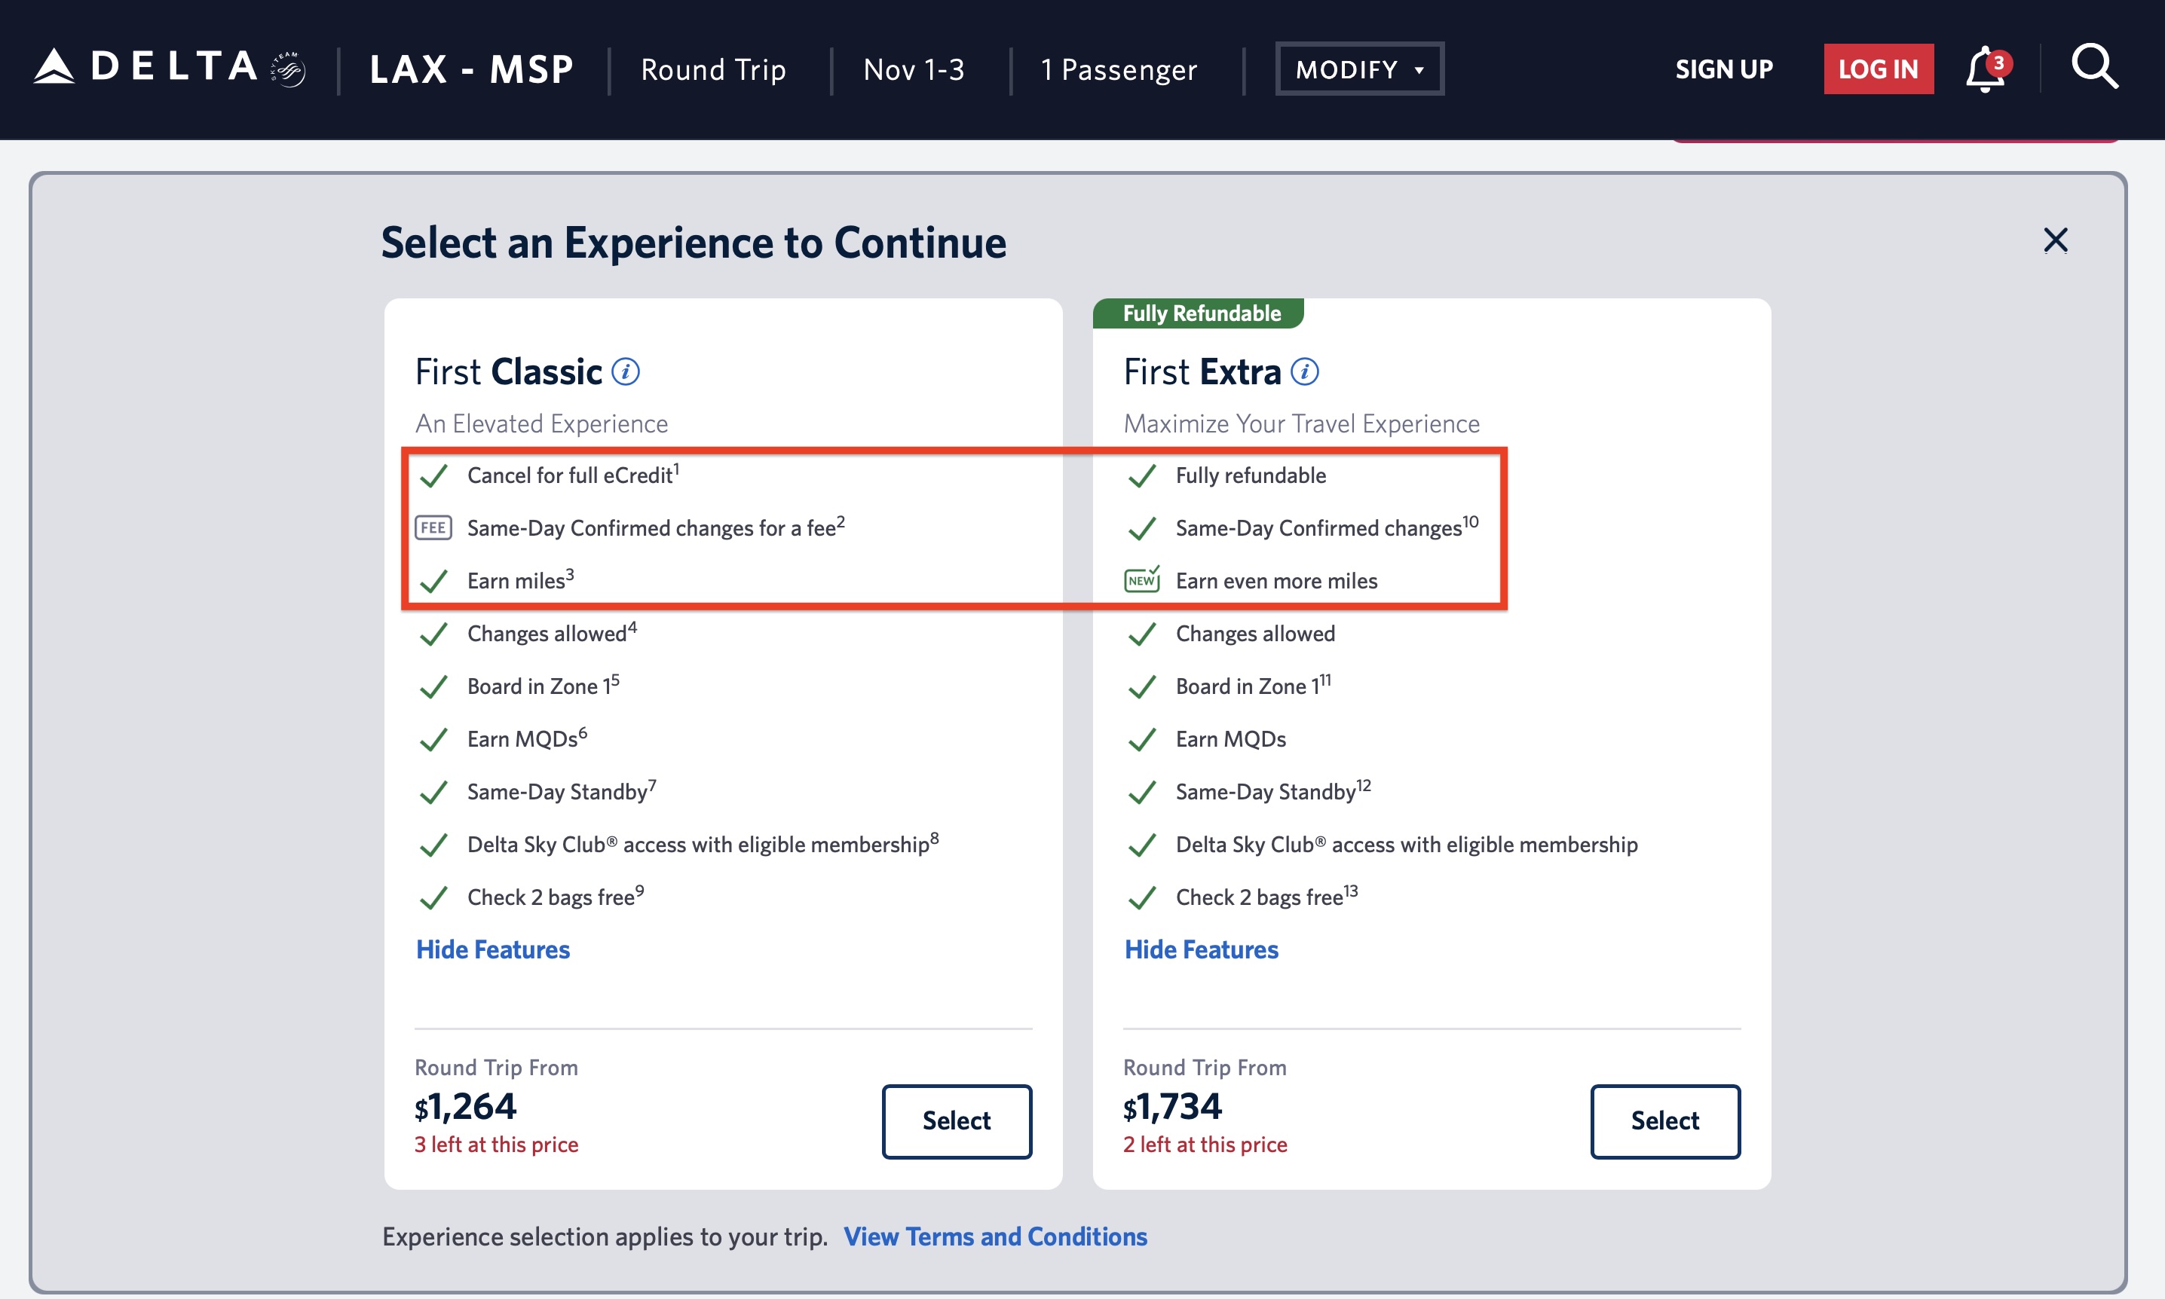Expand the MODIFY dropdown
The width and height of the screenshot is (2165, 1299).
[x=1358, y=69]
